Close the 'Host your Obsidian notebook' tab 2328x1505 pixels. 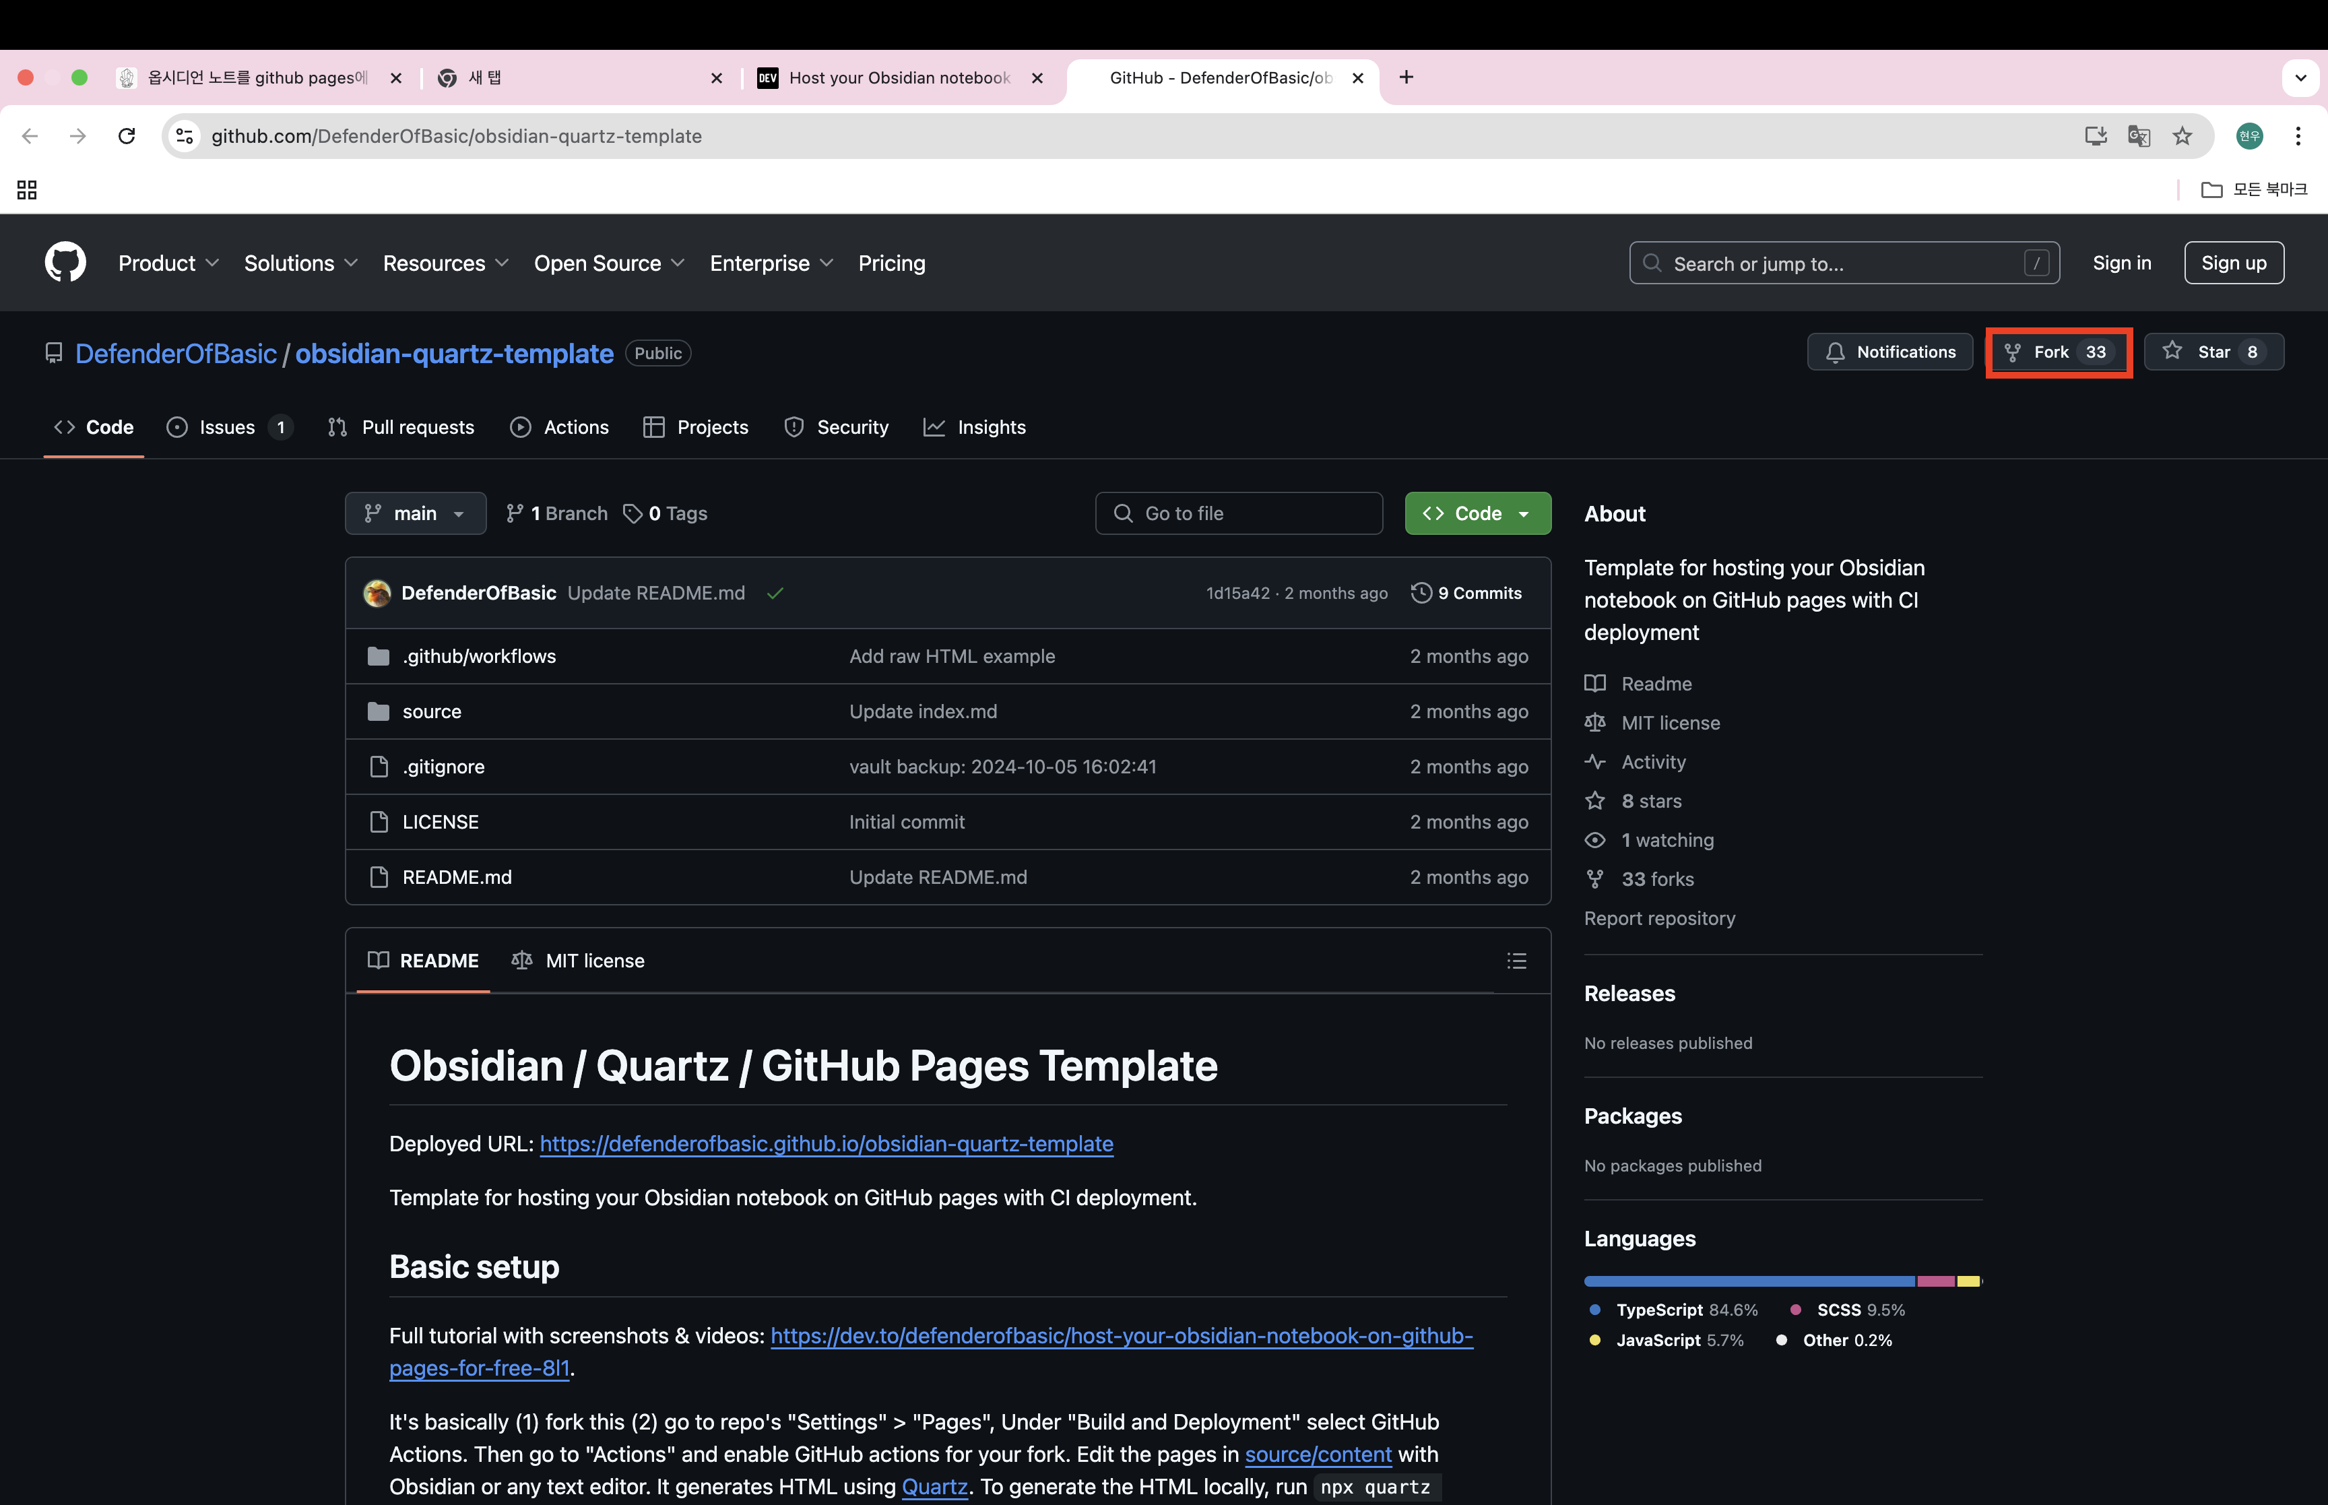click(1037, 77)
